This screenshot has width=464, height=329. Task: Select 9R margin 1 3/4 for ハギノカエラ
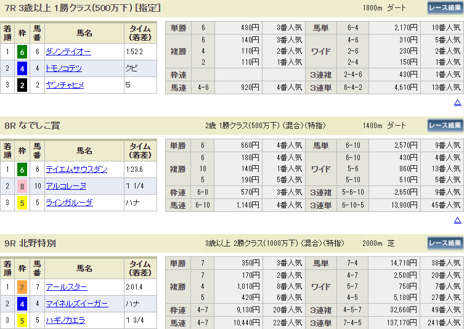135,320
